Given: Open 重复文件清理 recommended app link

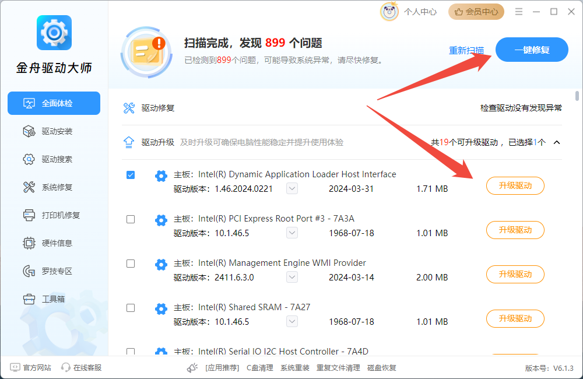Looking at the screenshot, I should 338,368.
